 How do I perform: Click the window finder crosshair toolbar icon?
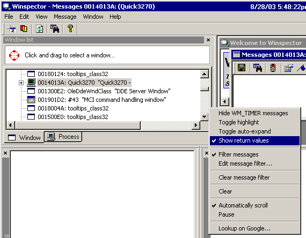pyautogui.click(x=11, y=29)
